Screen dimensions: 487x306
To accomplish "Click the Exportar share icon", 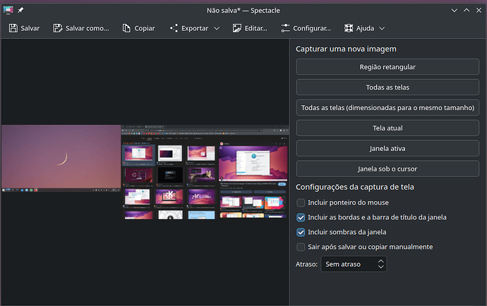I will (174, 28).
